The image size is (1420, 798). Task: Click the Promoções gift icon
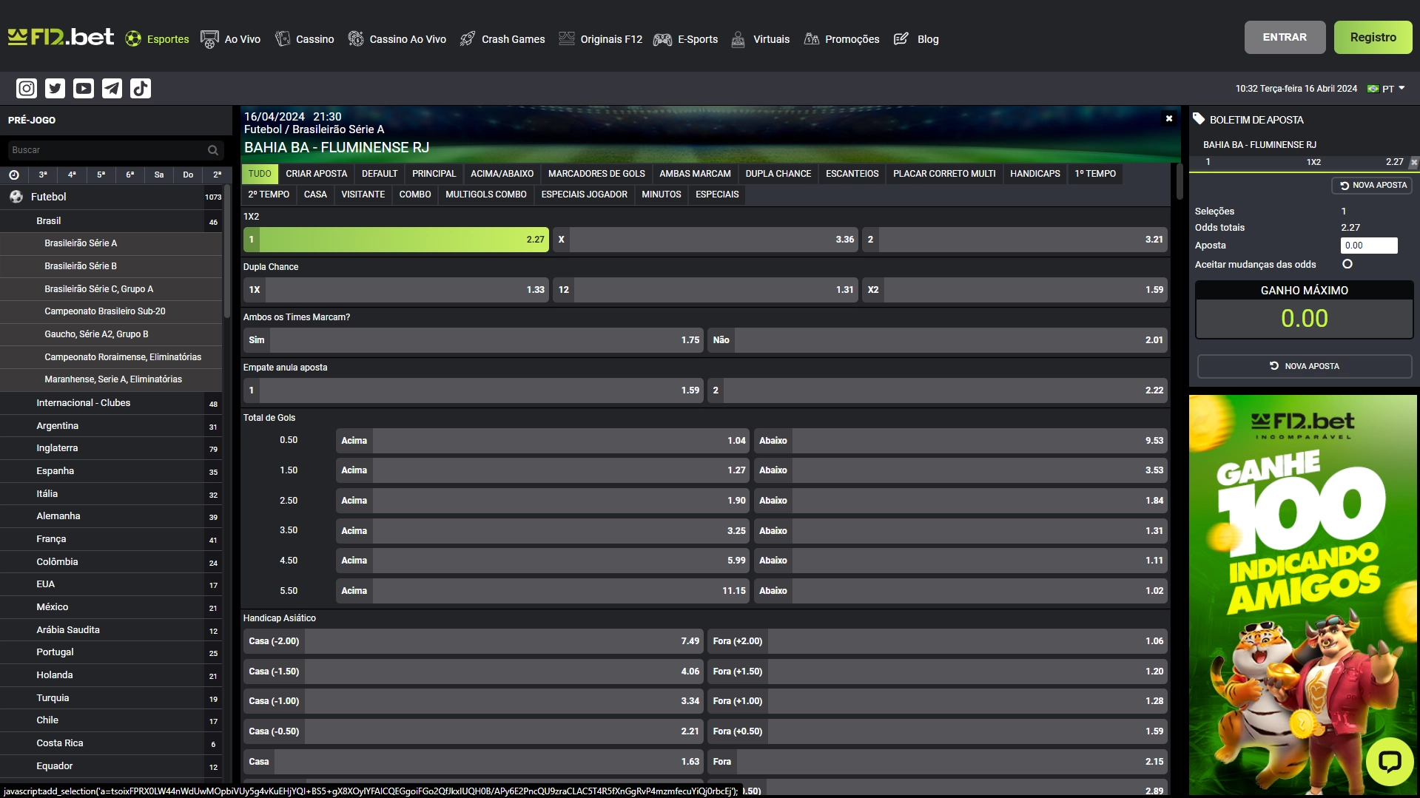click(812, 38)
